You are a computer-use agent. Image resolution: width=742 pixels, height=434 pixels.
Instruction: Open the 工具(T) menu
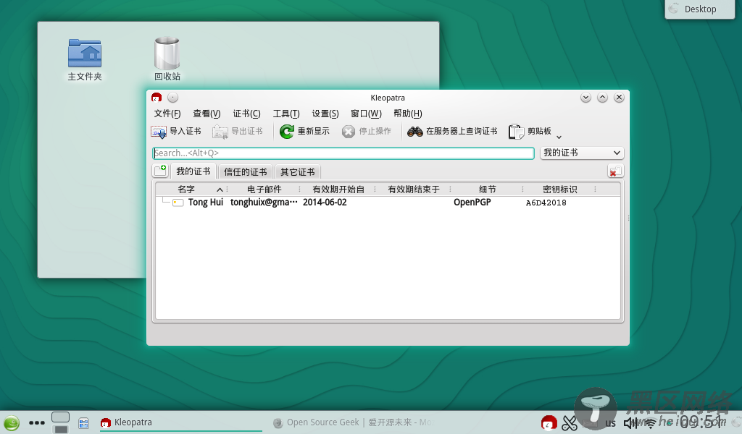[x=286, y=114]
